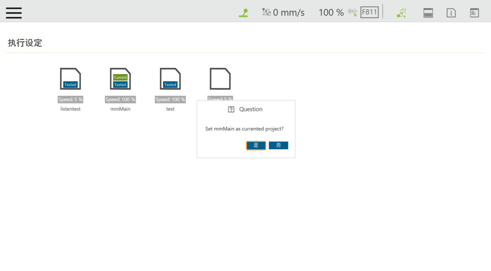This screenshot has height=271, width=491.
Task: Select the listentest project file icon
Action: (70, 79)
